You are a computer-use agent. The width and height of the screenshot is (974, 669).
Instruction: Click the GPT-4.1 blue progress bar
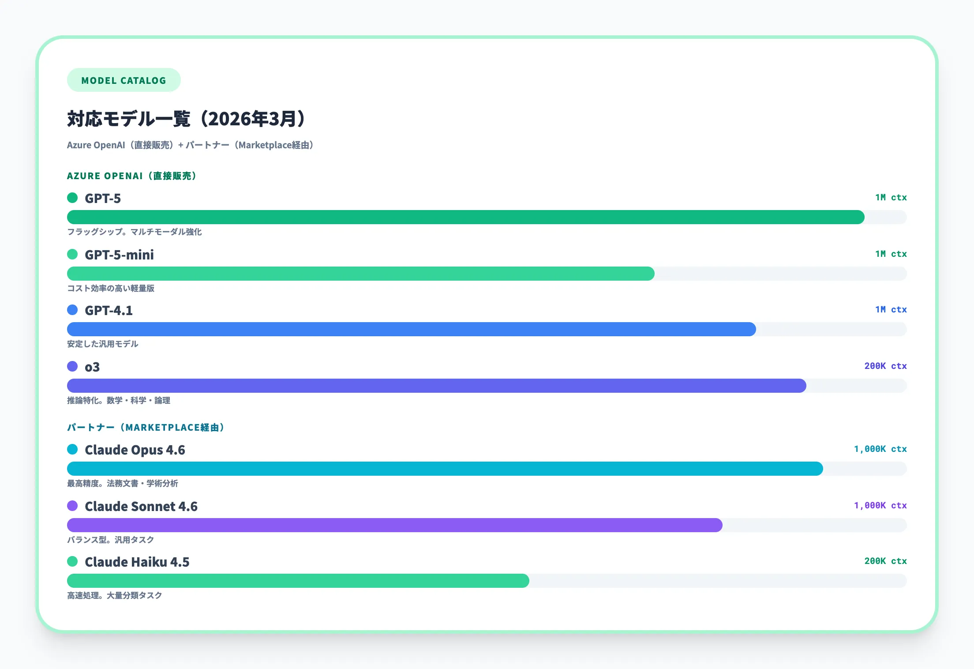tap(411, 329)
